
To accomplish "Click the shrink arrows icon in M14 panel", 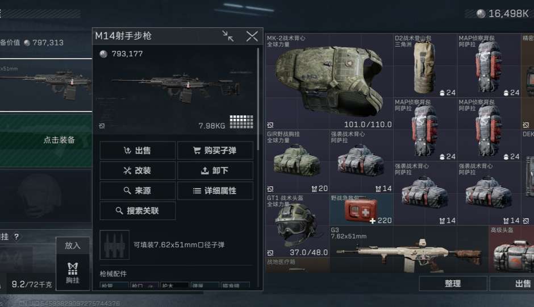I will [228, 36].
